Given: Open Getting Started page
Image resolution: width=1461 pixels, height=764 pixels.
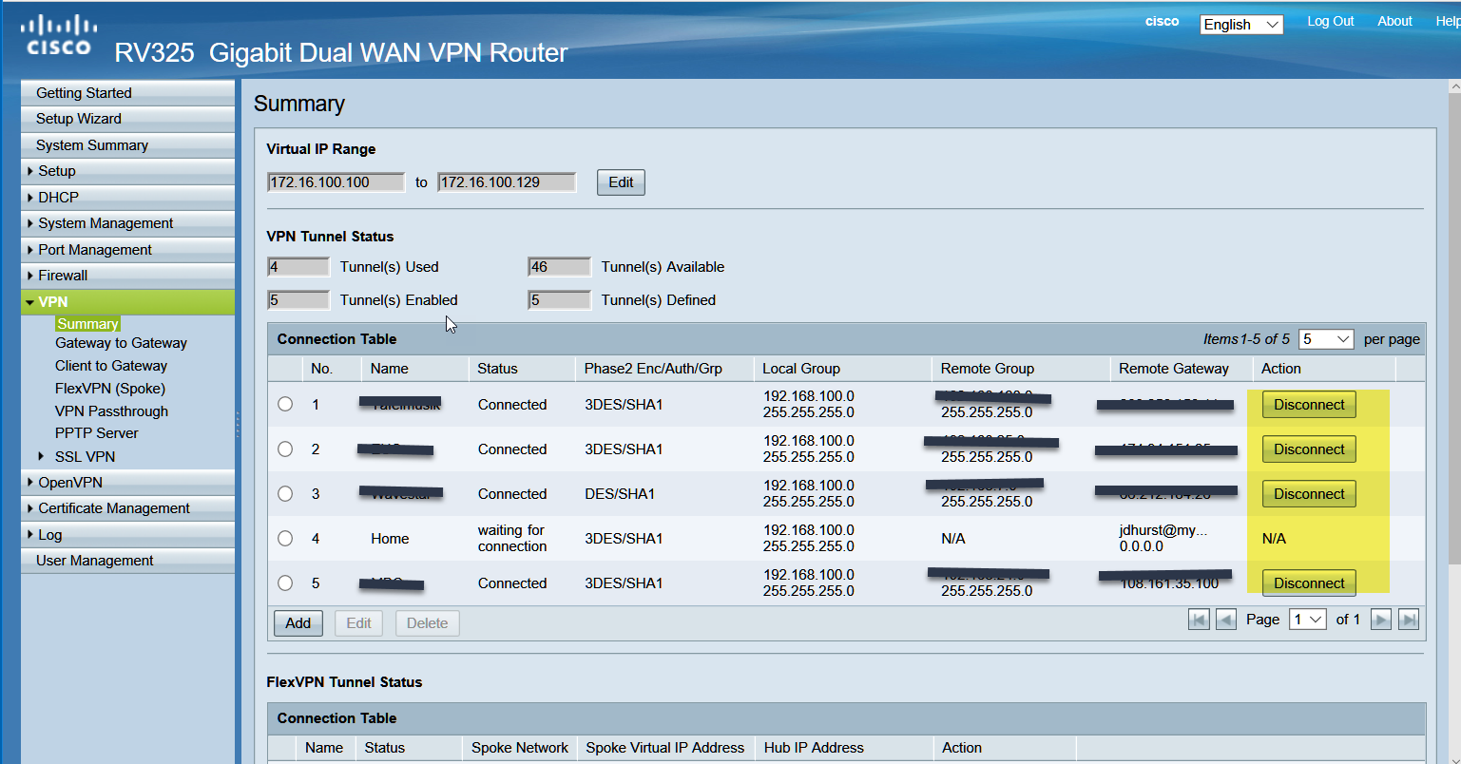Looking at the screenshot, I should tap(127, 93).
